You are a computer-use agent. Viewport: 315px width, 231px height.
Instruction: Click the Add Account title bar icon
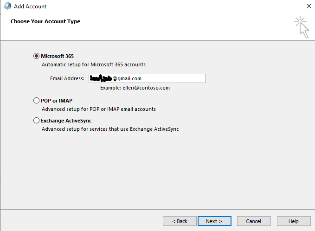(x=7, y=6)
